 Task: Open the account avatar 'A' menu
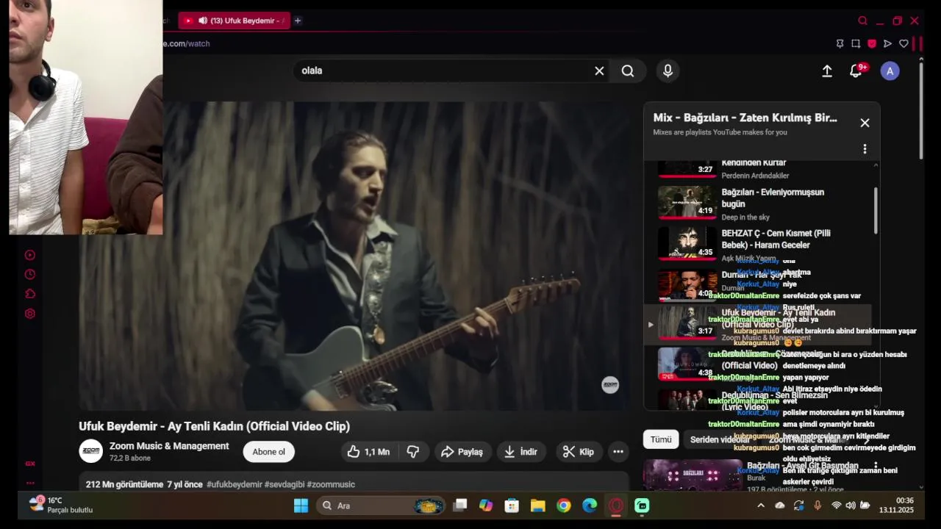pos(890,71)
